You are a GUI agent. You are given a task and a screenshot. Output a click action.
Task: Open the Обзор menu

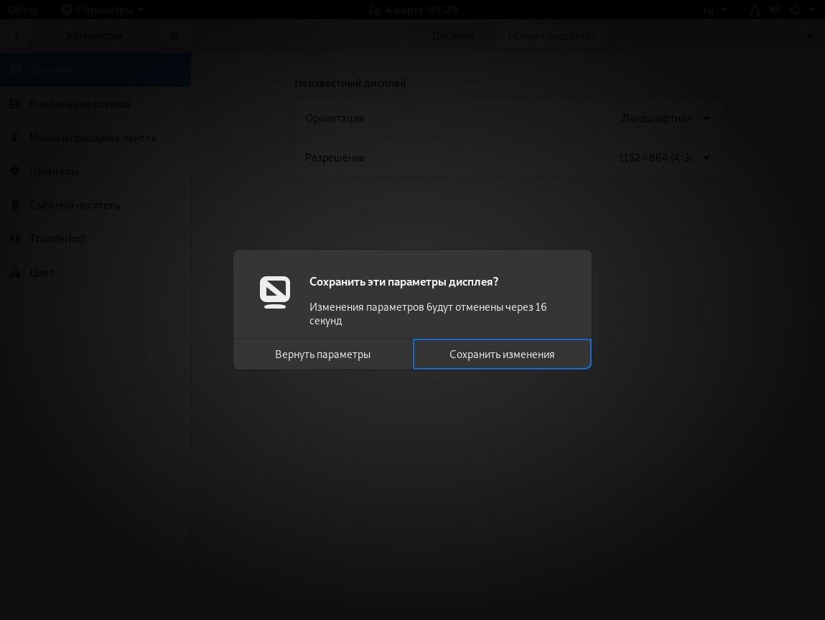tap(21, 9)
